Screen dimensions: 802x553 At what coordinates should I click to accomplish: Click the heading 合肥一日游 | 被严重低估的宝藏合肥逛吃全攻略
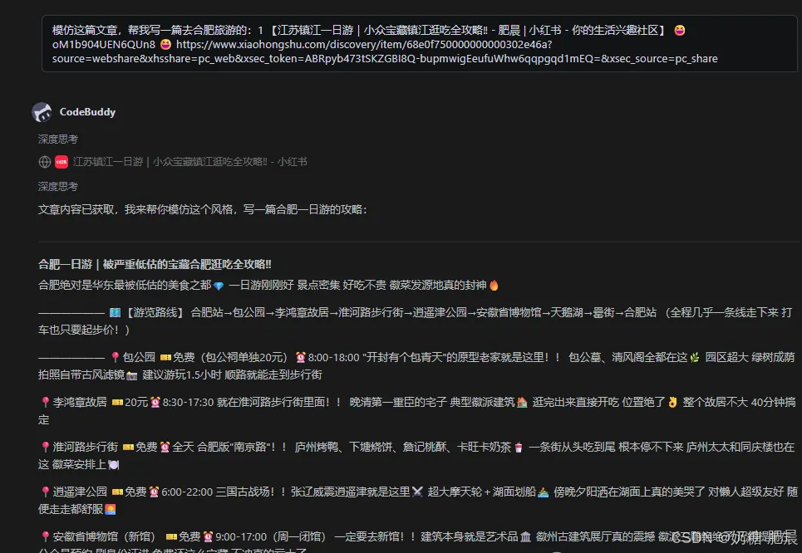pos(155,264)
